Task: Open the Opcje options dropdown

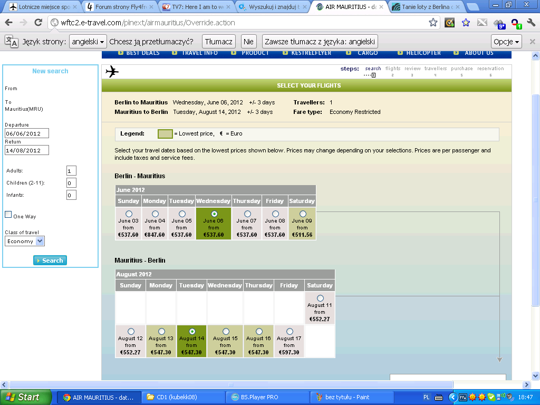Action: click(x=506, y=42)
